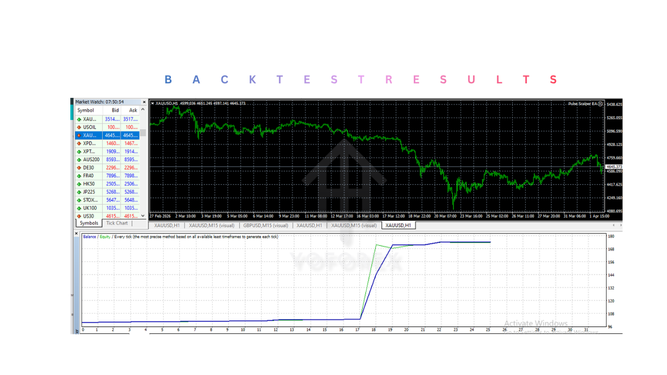Switch to the Tick Chart tab
Viewport: 667px width, 375px height.
coord(117,222)
